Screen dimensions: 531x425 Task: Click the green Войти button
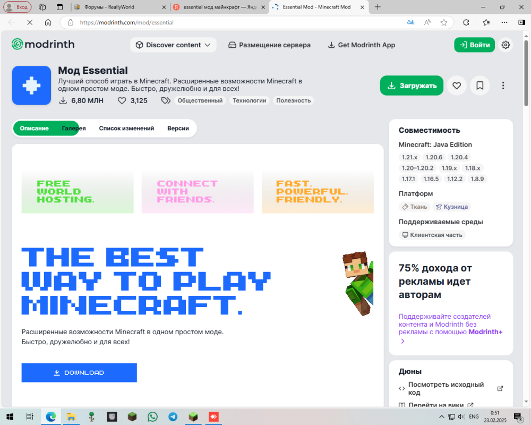(x=474, y=45)
